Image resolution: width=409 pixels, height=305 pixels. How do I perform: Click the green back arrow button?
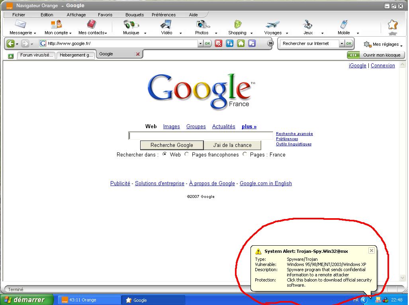click(x=10, y=43)
